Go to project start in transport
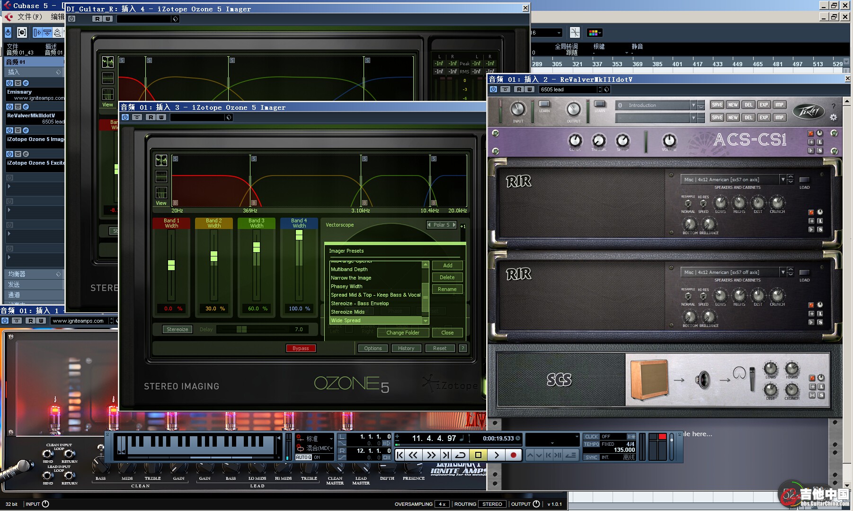 [x=400, y=455]
